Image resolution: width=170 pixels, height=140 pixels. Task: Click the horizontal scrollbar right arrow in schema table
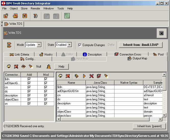[160, 119]
